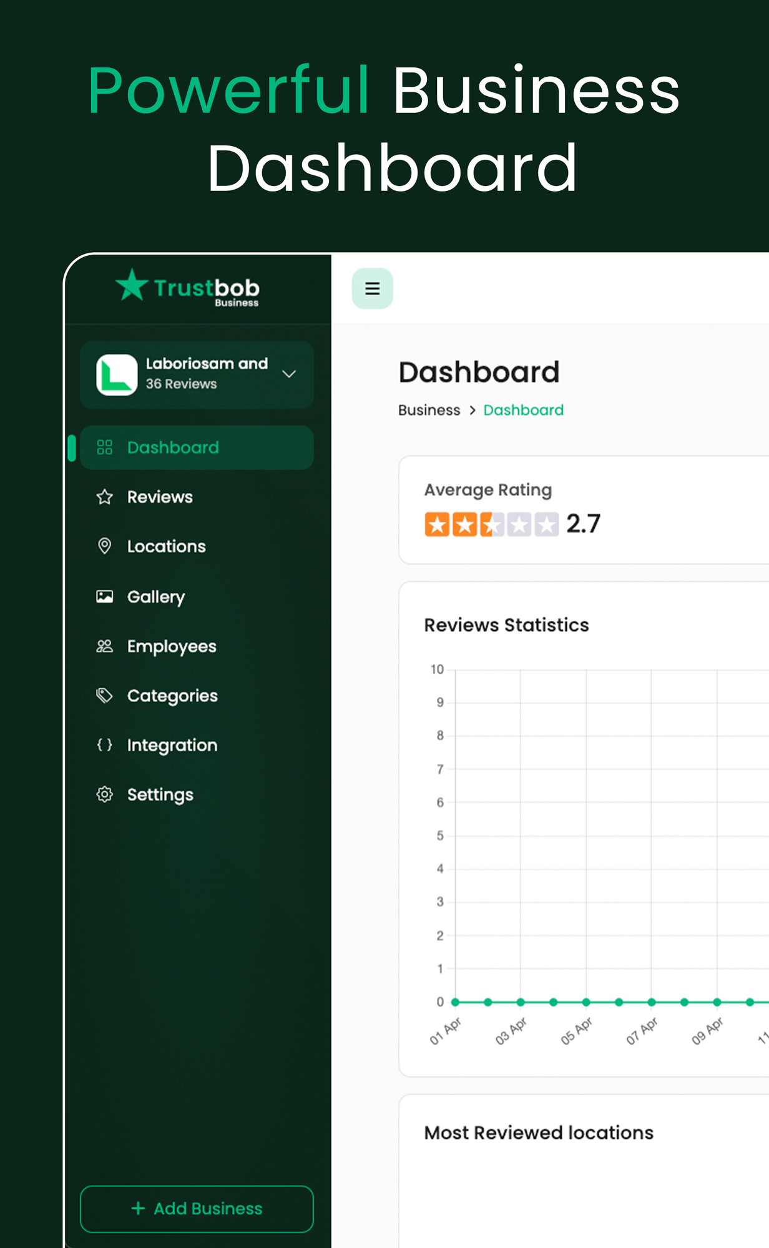
Task: Click the 09 Apr chart data point
Action: 717,1002
